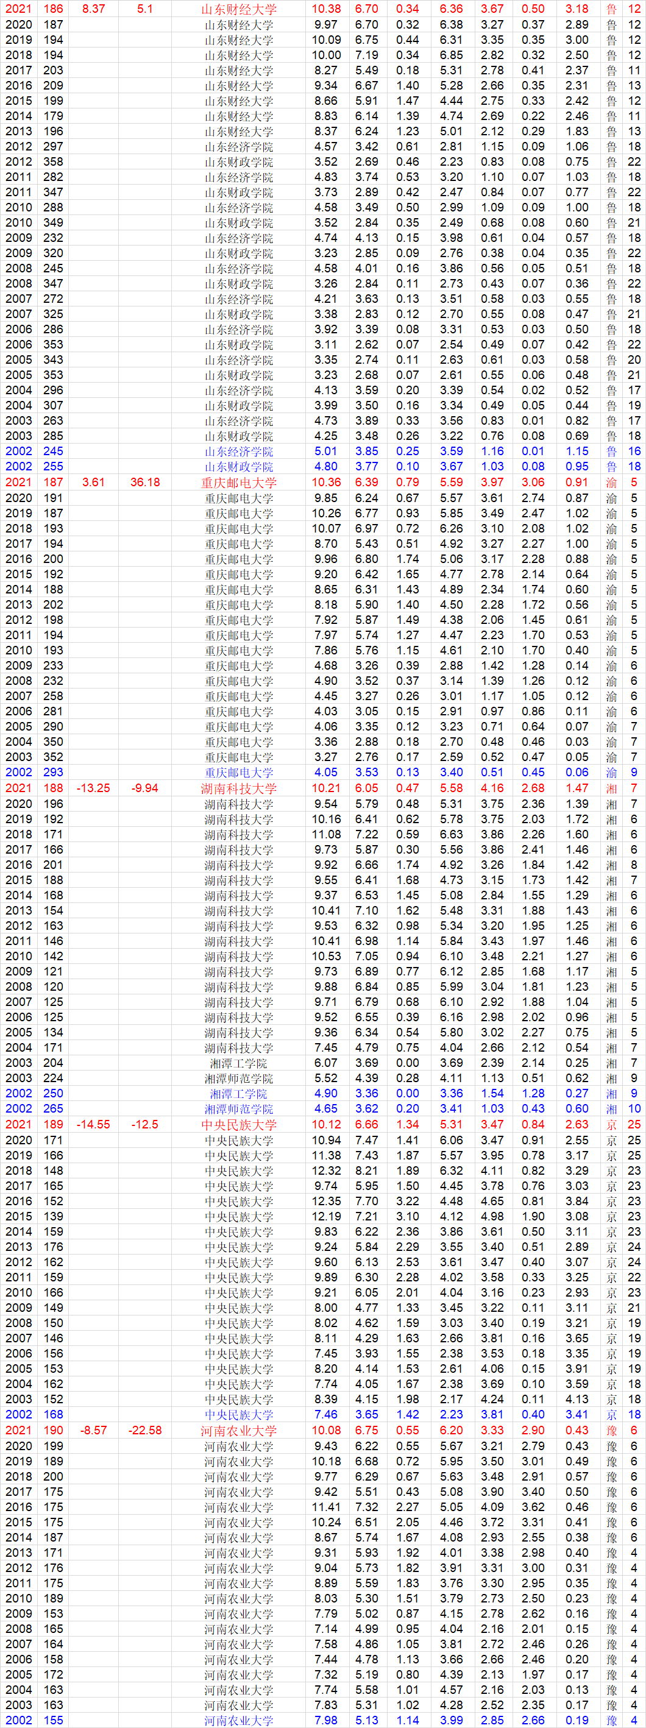
Task: Click the value 5.1 in 山东财经大学 2021 row
Action: [145, 9]
